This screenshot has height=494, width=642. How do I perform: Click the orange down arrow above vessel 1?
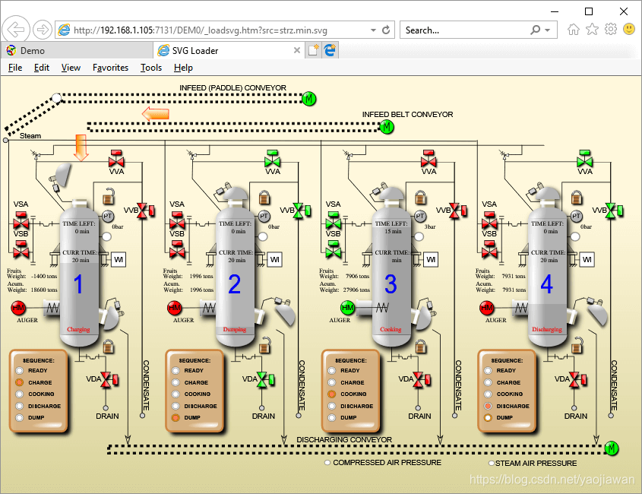pos(81,147)
